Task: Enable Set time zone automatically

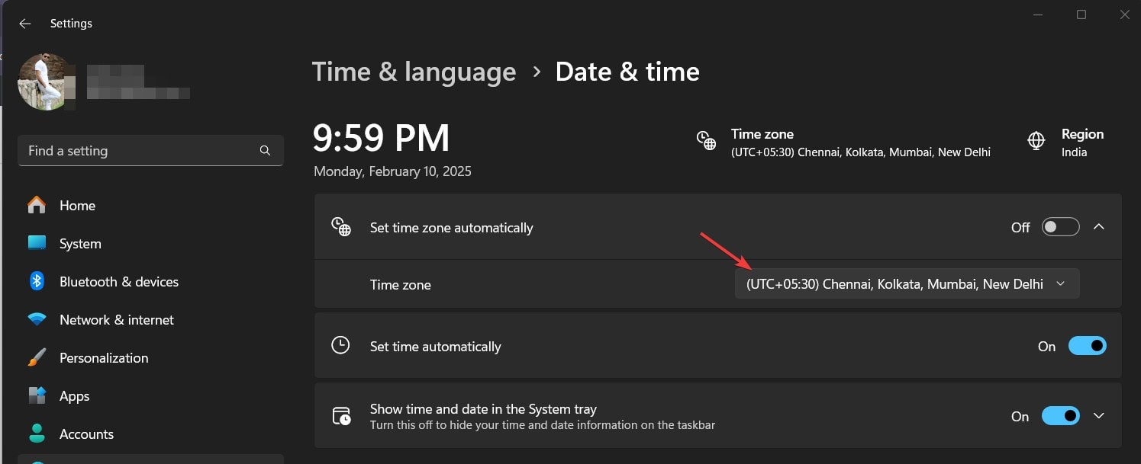Action: coord(1061,226)
